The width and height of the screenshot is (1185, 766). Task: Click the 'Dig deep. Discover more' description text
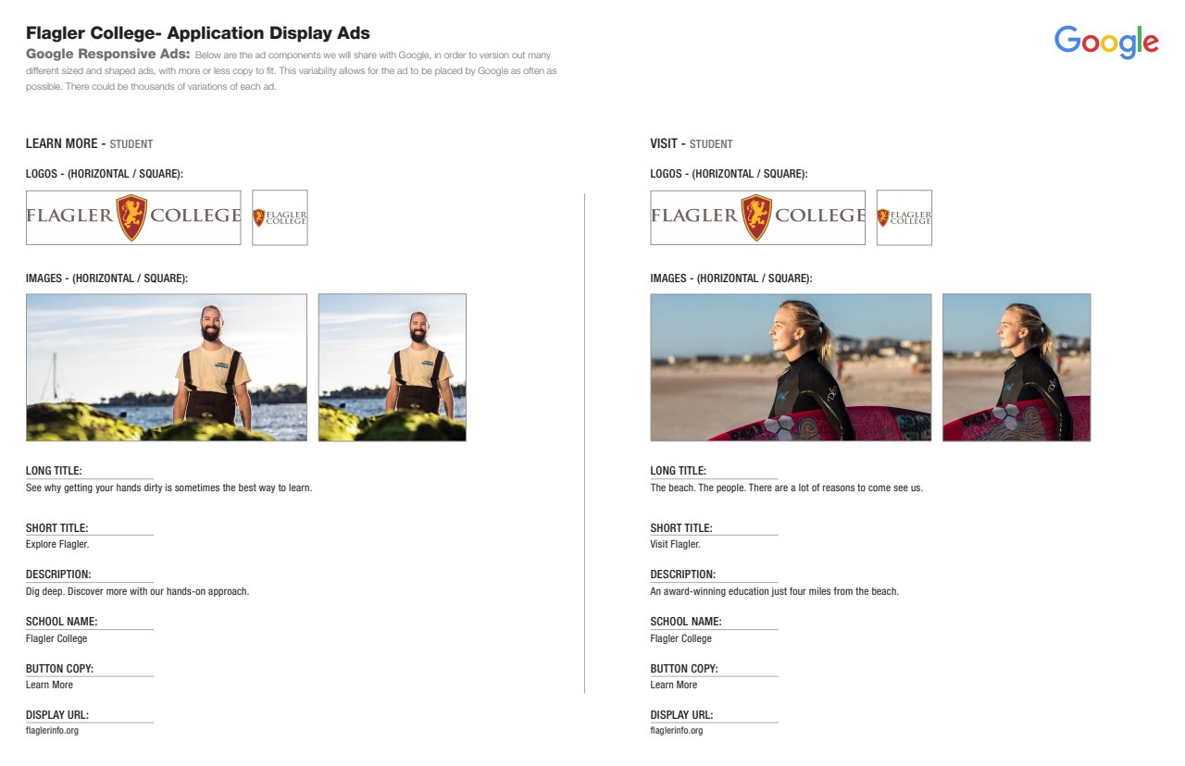(x=137, y=591)
